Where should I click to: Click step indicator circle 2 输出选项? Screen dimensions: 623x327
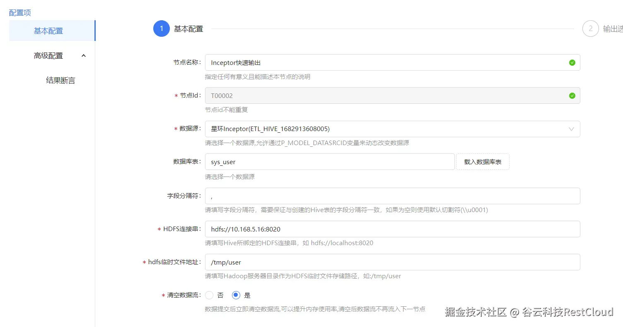click(x=591, y=29)
